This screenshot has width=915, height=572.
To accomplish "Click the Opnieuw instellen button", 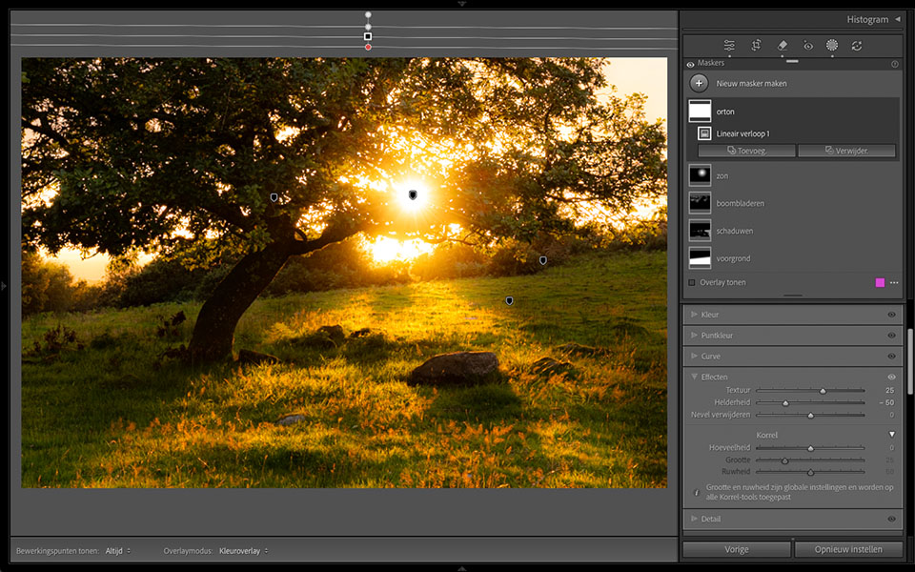I will pyautogui.click(x=848, y=550).
